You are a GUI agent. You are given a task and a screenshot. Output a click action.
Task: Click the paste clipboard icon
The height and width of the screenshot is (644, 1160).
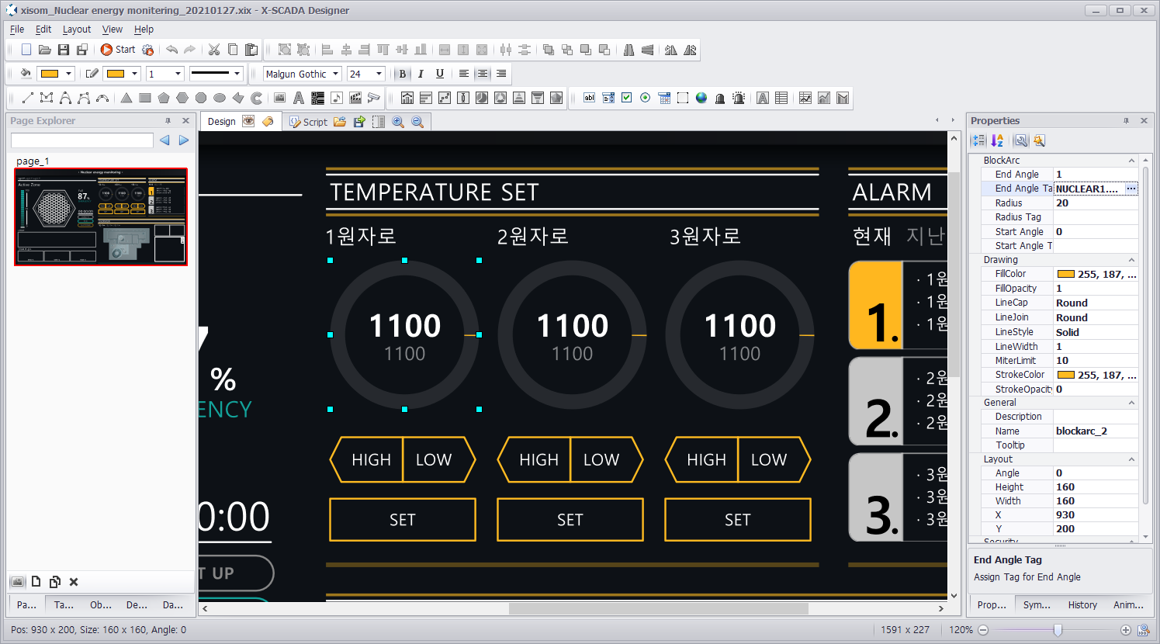[x=251, y=50]
